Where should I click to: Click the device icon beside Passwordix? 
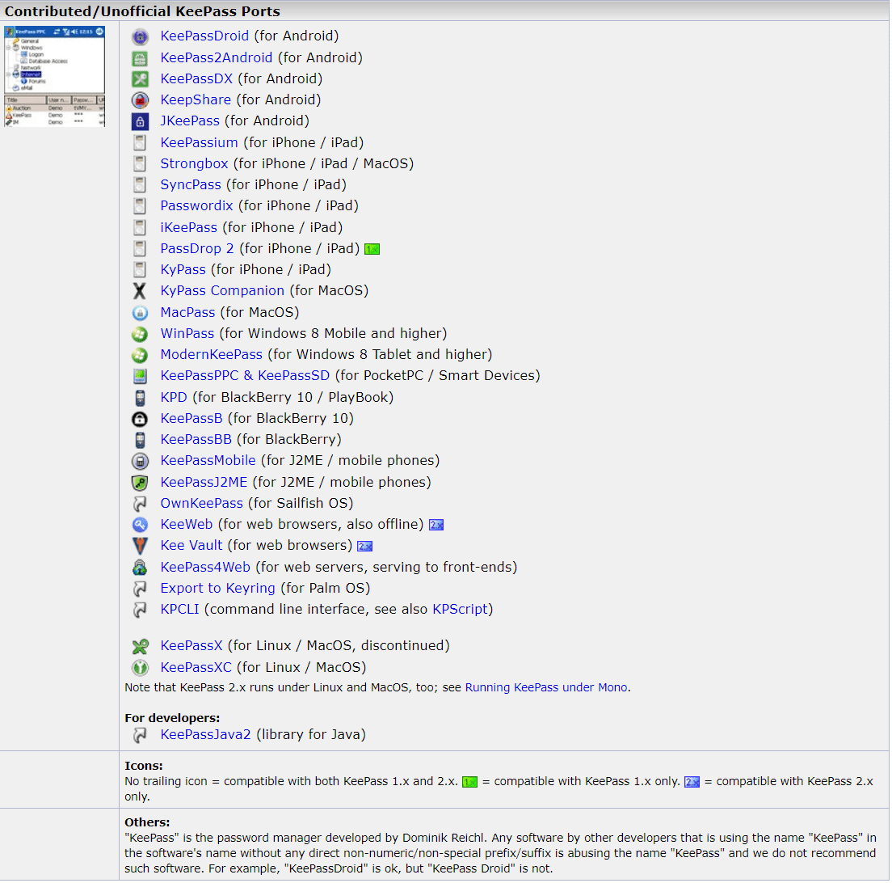point(140,206)
